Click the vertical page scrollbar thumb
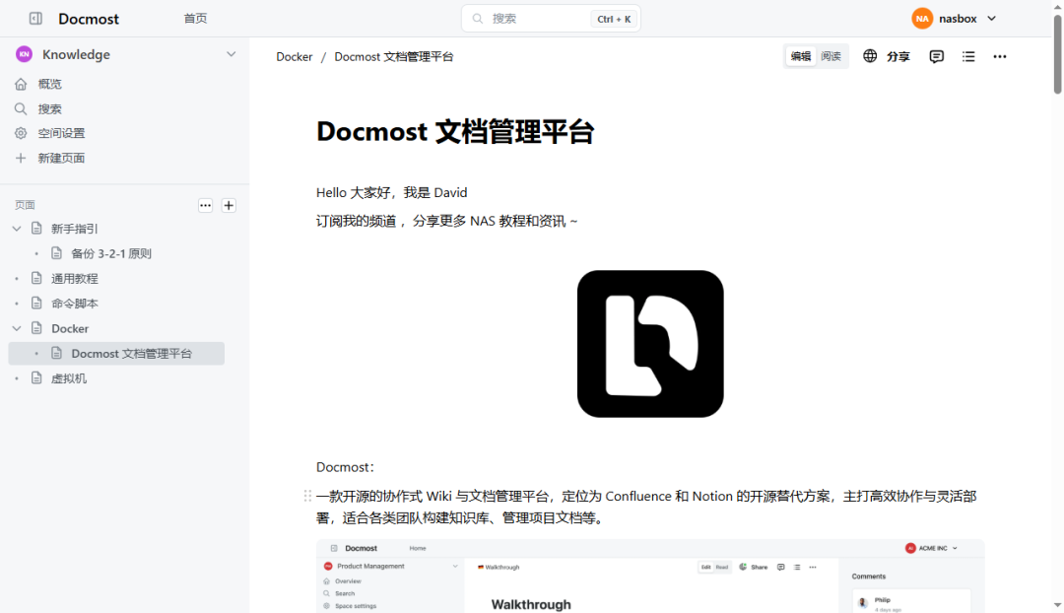 click(1057, 54)
